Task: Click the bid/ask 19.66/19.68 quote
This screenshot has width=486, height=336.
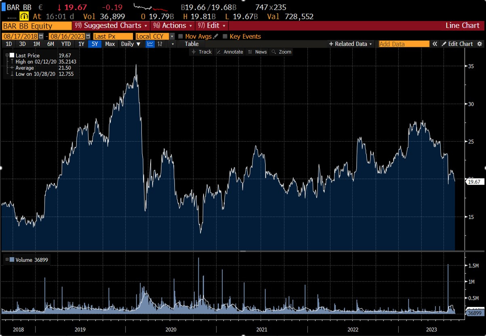Action: coord(209,7)
